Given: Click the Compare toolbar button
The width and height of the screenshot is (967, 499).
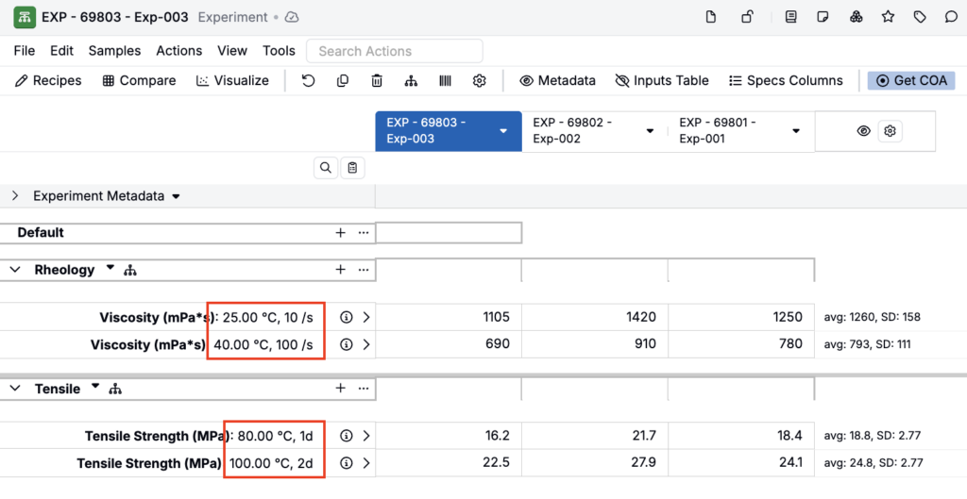Looking at the screenshot, I should [x=139, y=81].
